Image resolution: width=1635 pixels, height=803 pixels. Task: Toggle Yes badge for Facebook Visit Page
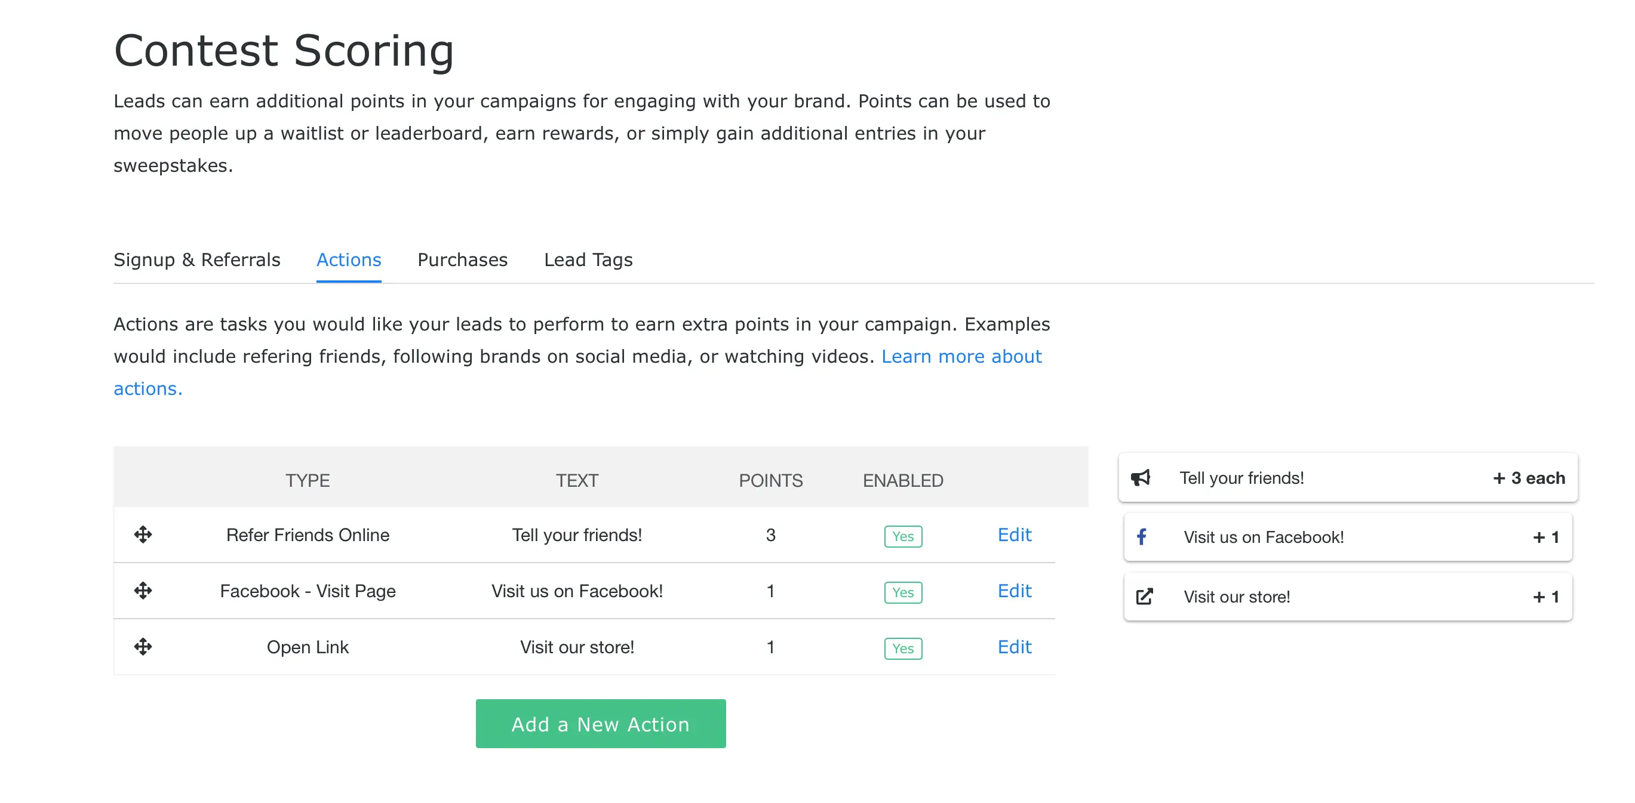click(902, 592)
